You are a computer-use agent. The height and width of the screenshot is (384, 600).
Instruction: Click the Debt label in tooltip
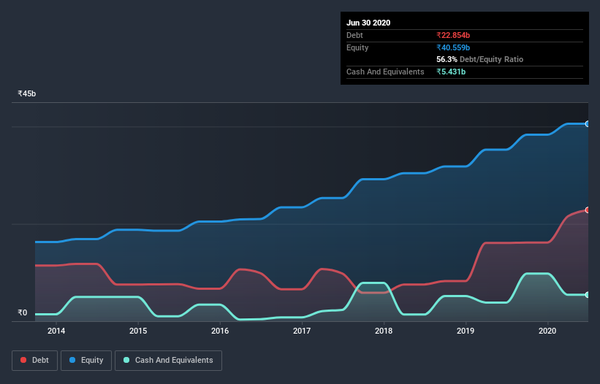pos(354,35)
